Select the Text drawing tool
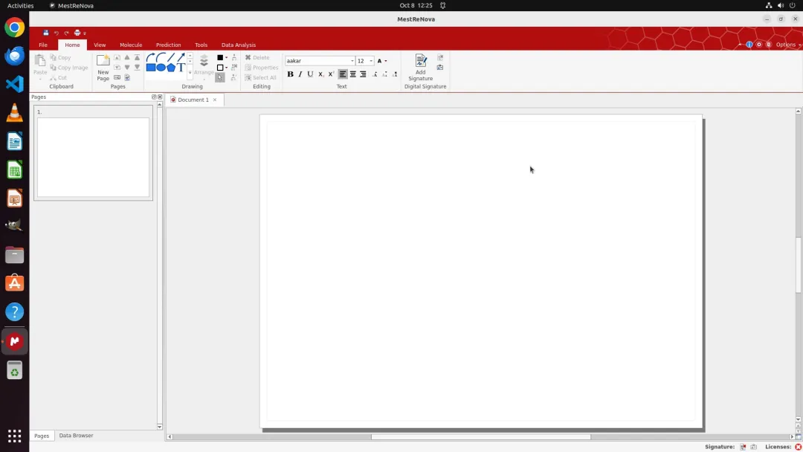The height and width of the screenshot is (452, 803). pyautogui.click(x=181, y=67)
